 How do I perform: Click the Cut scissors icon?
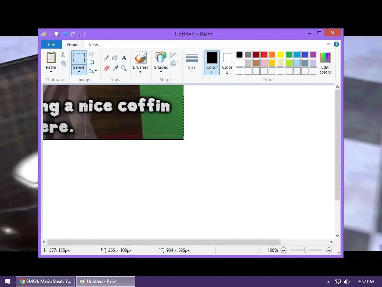(x=63, y=55)
